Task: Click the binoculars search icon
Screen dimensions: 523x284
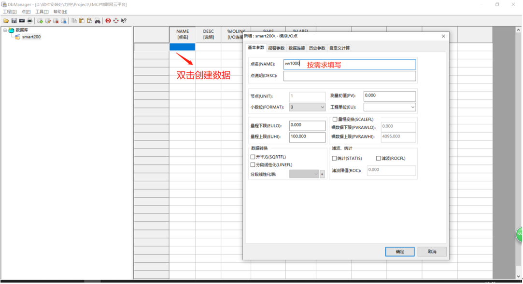Action: pos(98,21)
